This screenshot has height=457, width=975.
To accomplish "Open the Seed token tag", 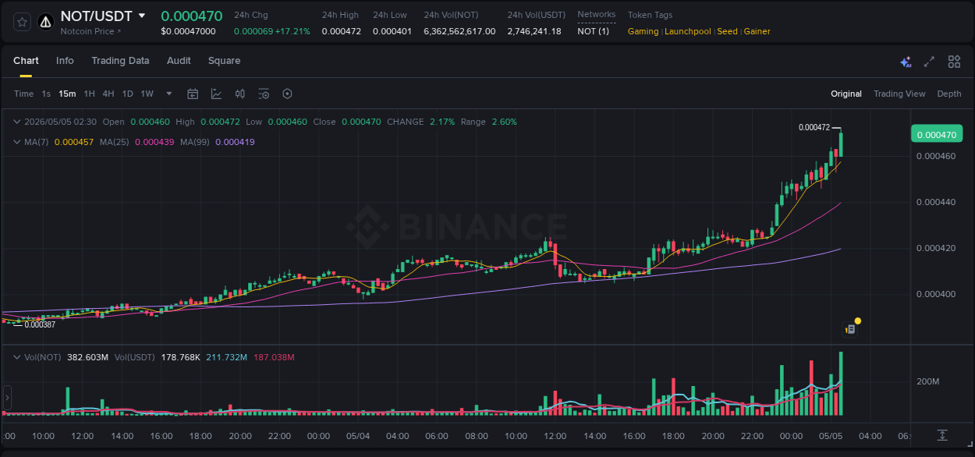I will (727, 31).
